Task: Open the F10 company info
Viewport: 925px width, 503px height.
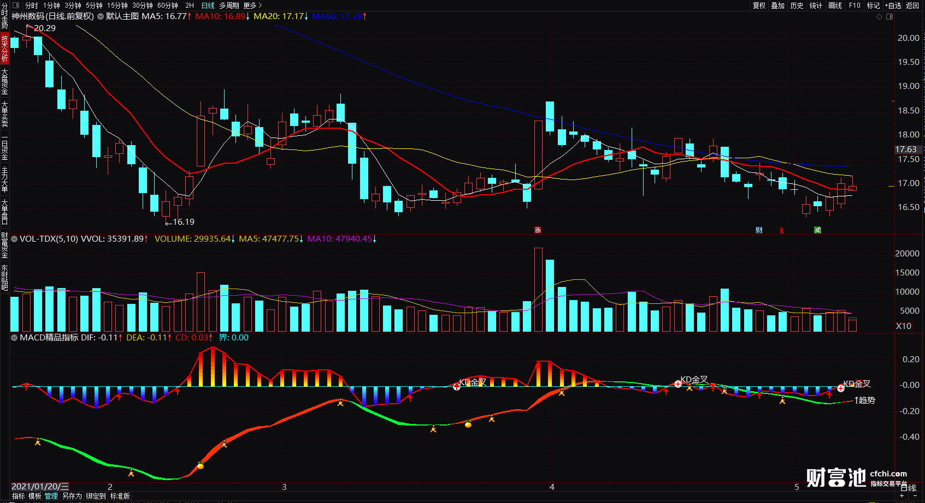Action: [x=855, y=5]
